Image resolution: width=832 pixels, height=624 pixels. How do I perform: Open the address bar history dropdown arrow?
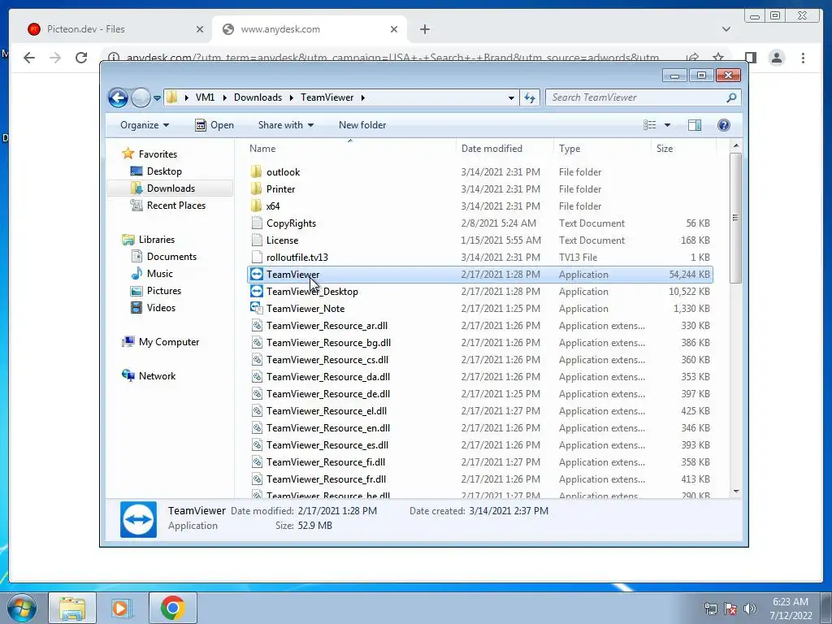pyautogui.click(x=511, y=98)
